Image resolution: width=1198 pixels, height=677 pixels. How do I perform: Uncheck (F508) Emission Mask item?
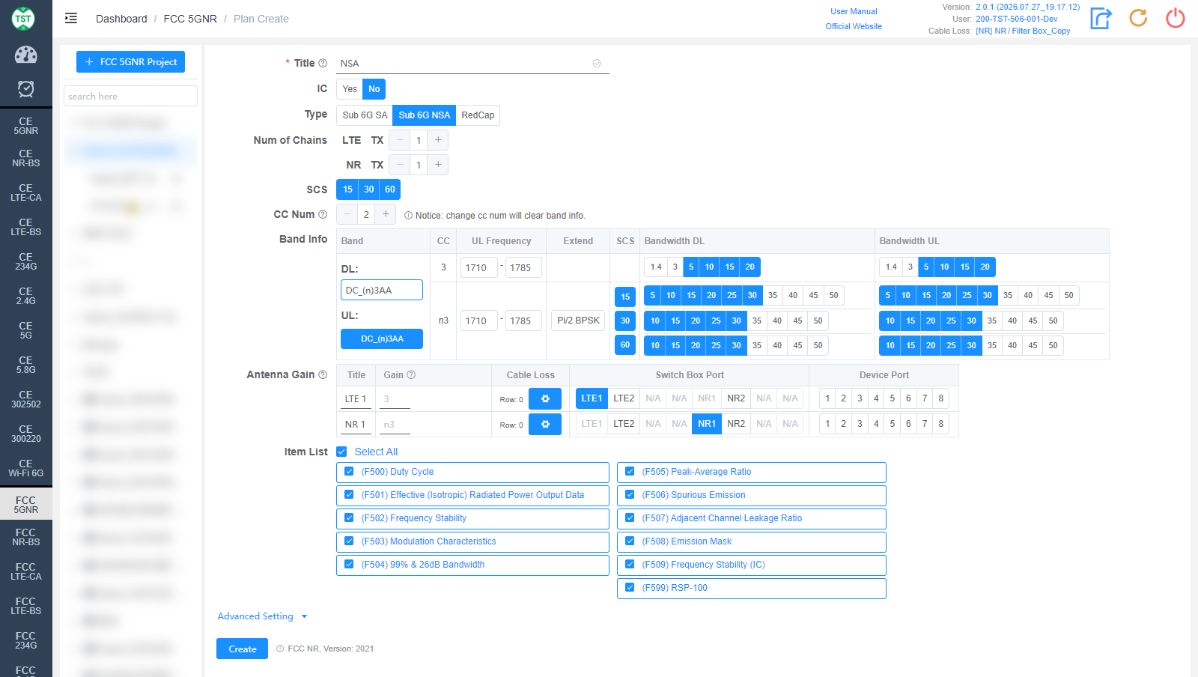pos(630,541)
